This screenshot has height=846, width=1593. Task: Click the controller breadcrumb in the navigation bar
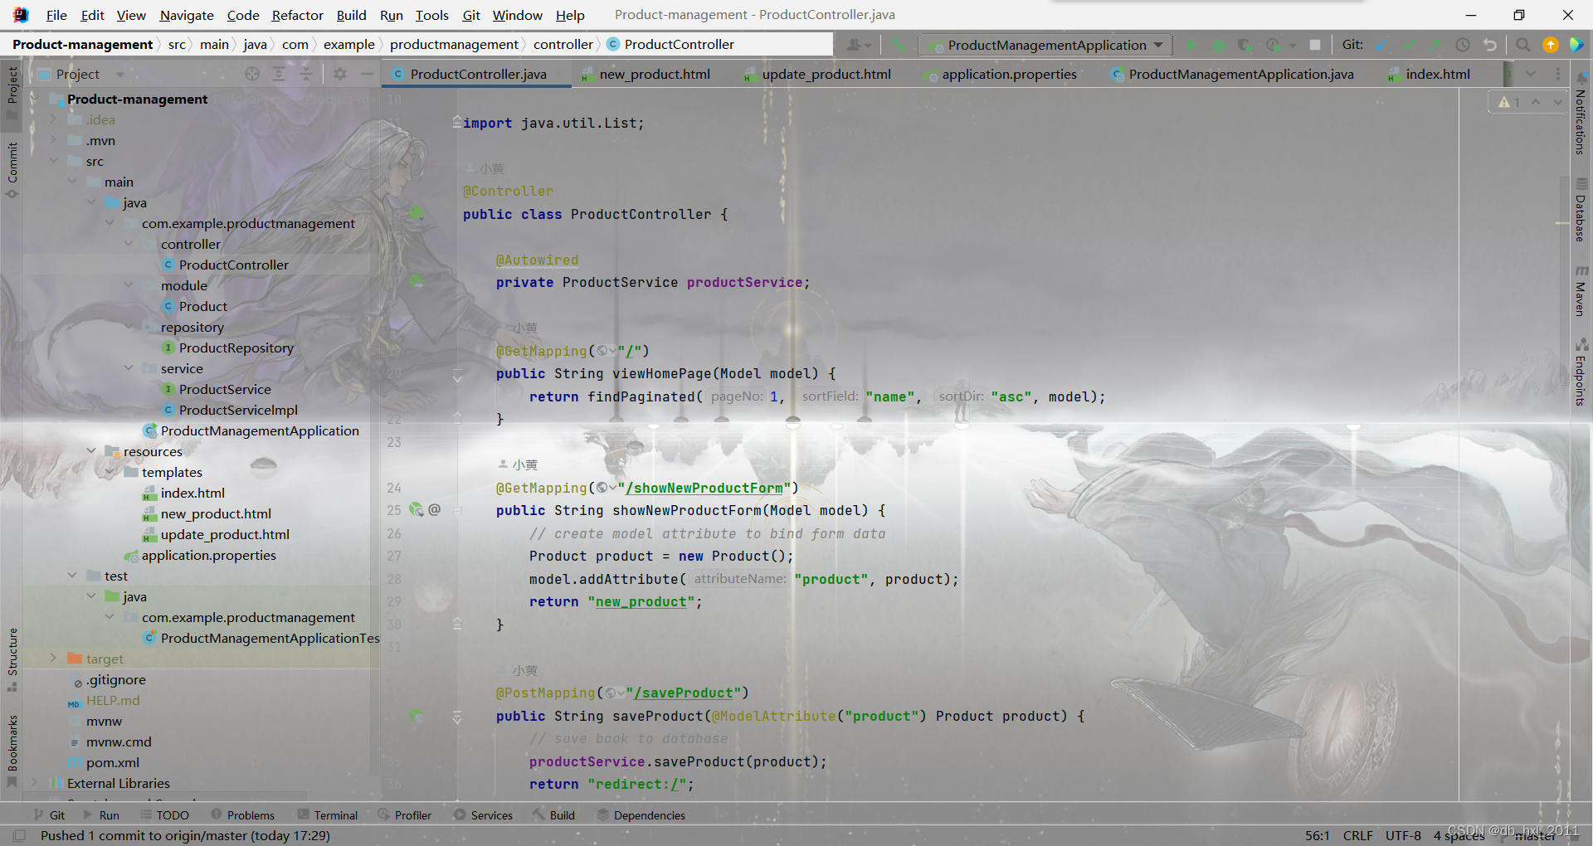[x=563, y=45]
